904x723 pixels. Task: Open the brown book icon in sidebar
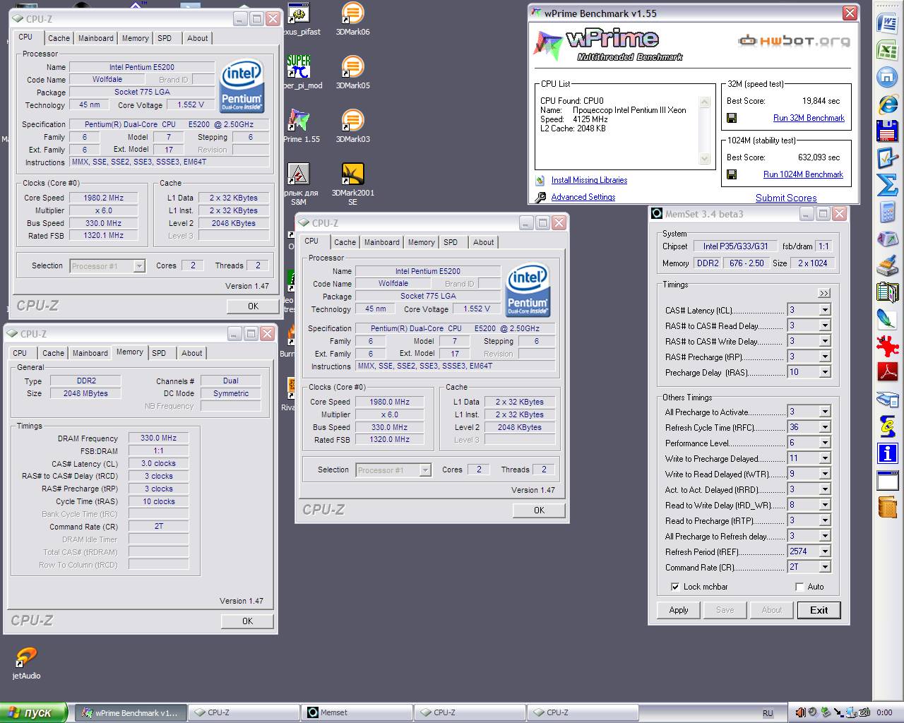887,506
